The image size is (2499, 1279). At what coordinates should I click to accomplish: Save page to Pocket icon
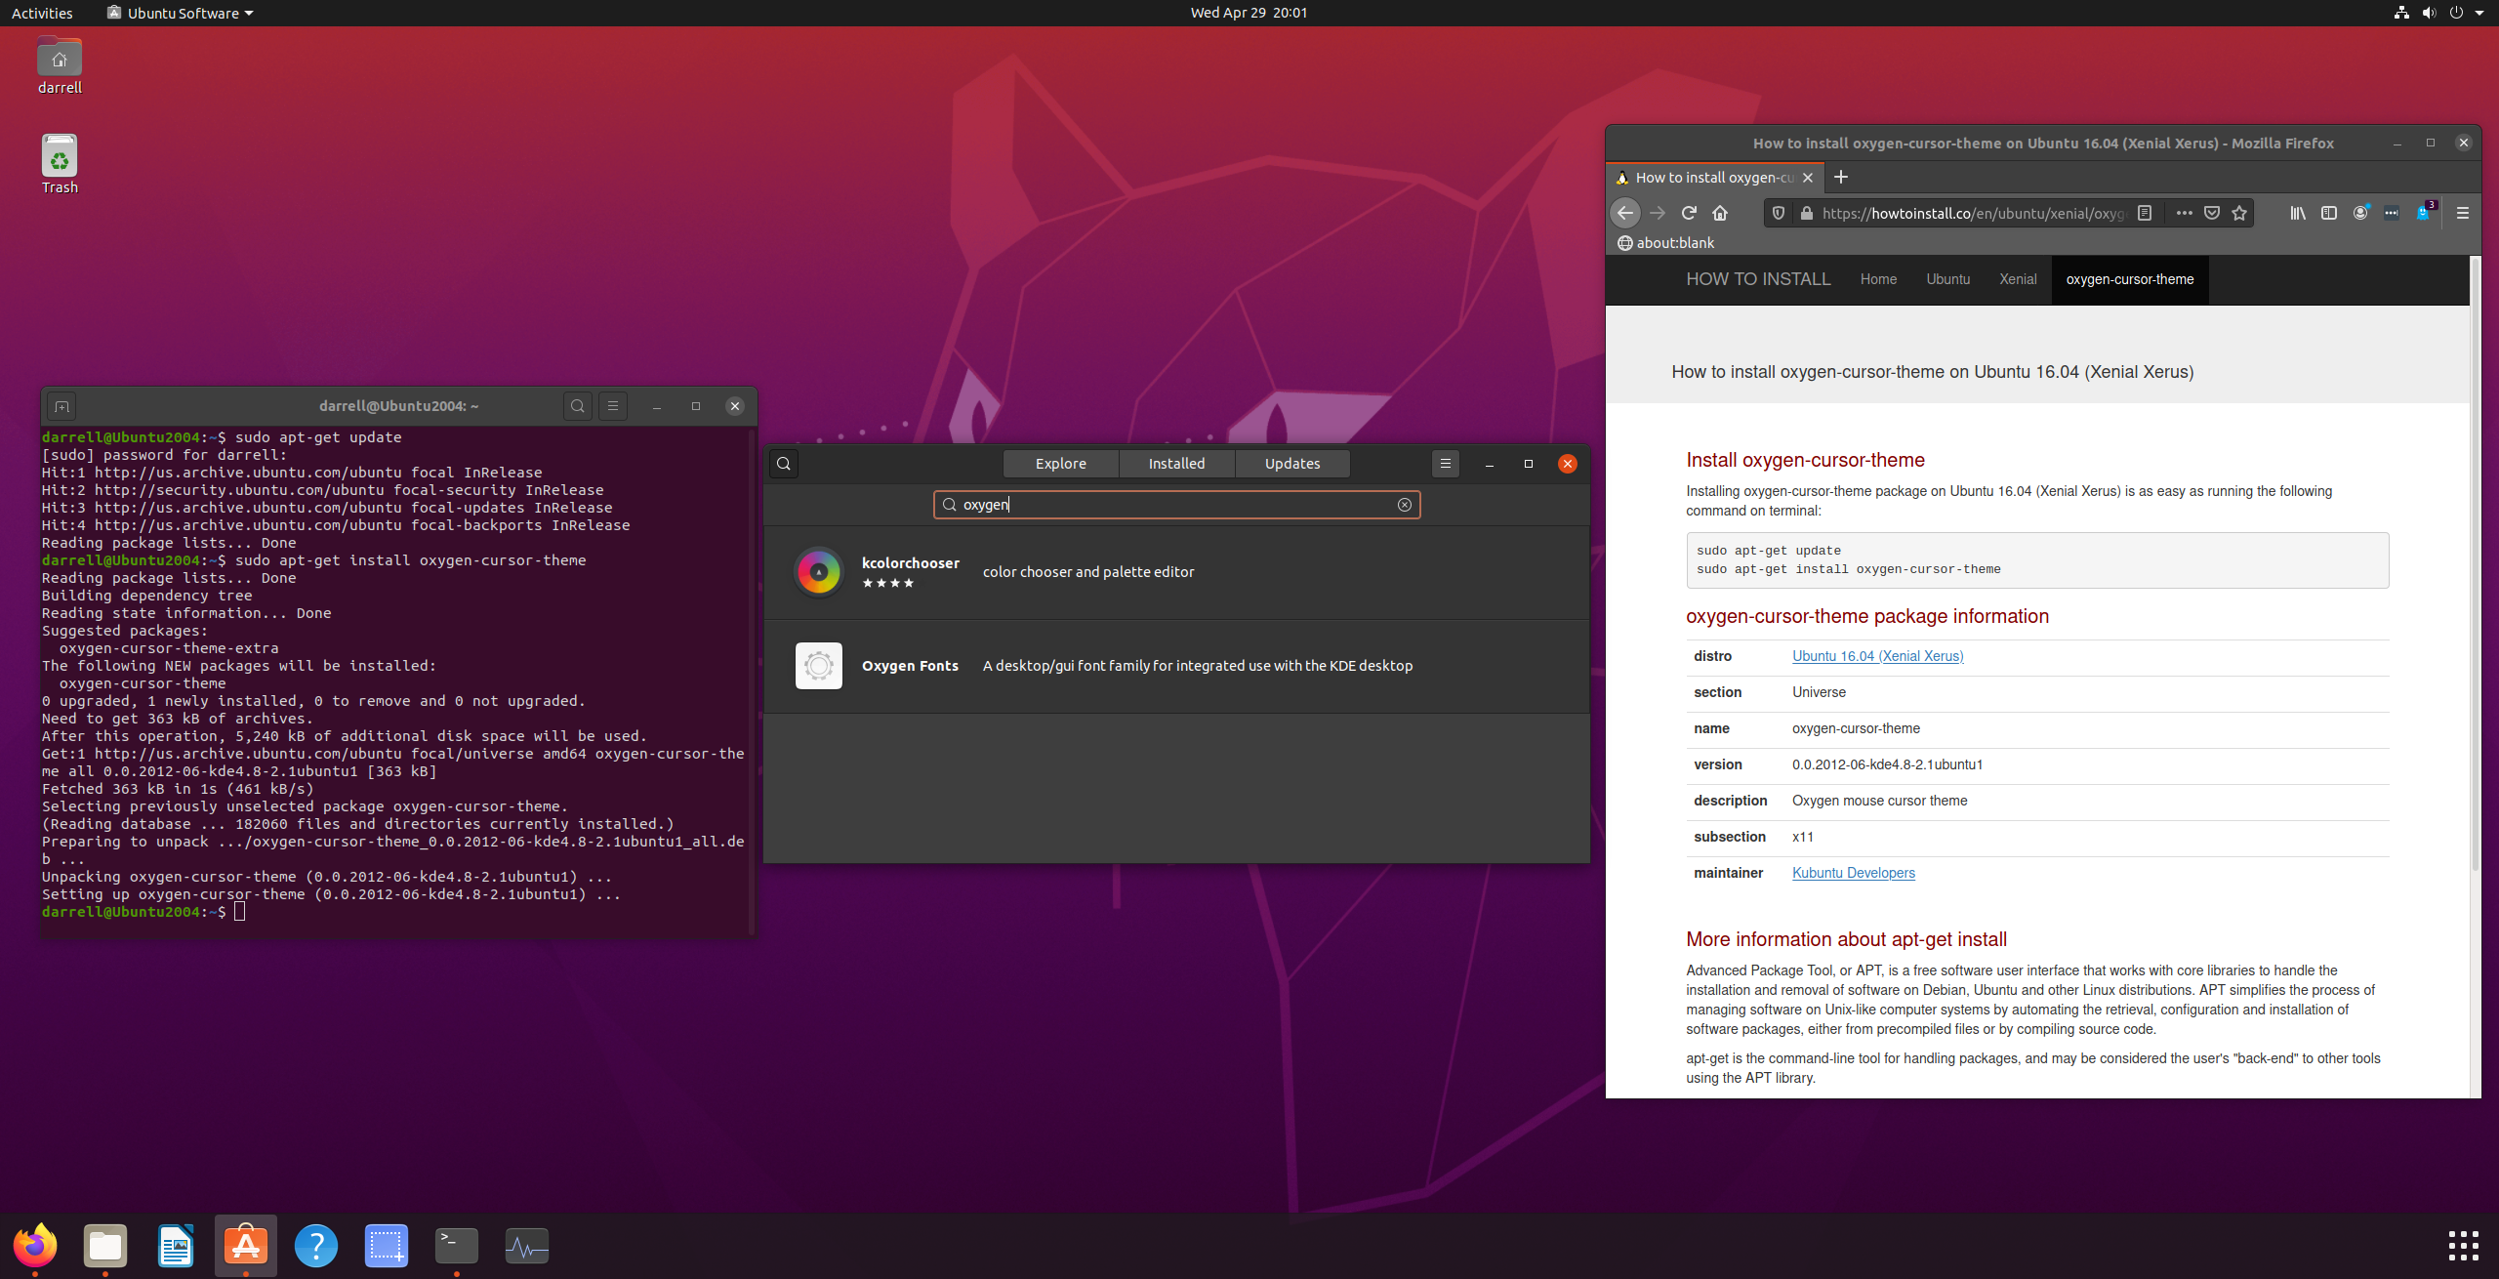pyautogui.click(x=2212, y=213)
